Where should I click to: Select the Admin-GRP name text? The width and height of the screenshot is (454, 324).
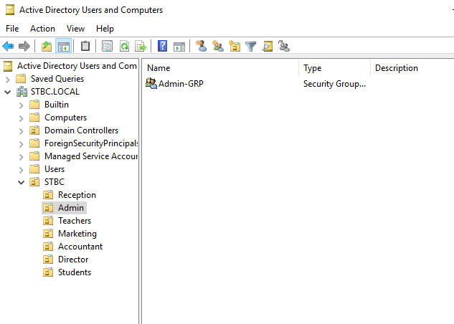point(181,84)
